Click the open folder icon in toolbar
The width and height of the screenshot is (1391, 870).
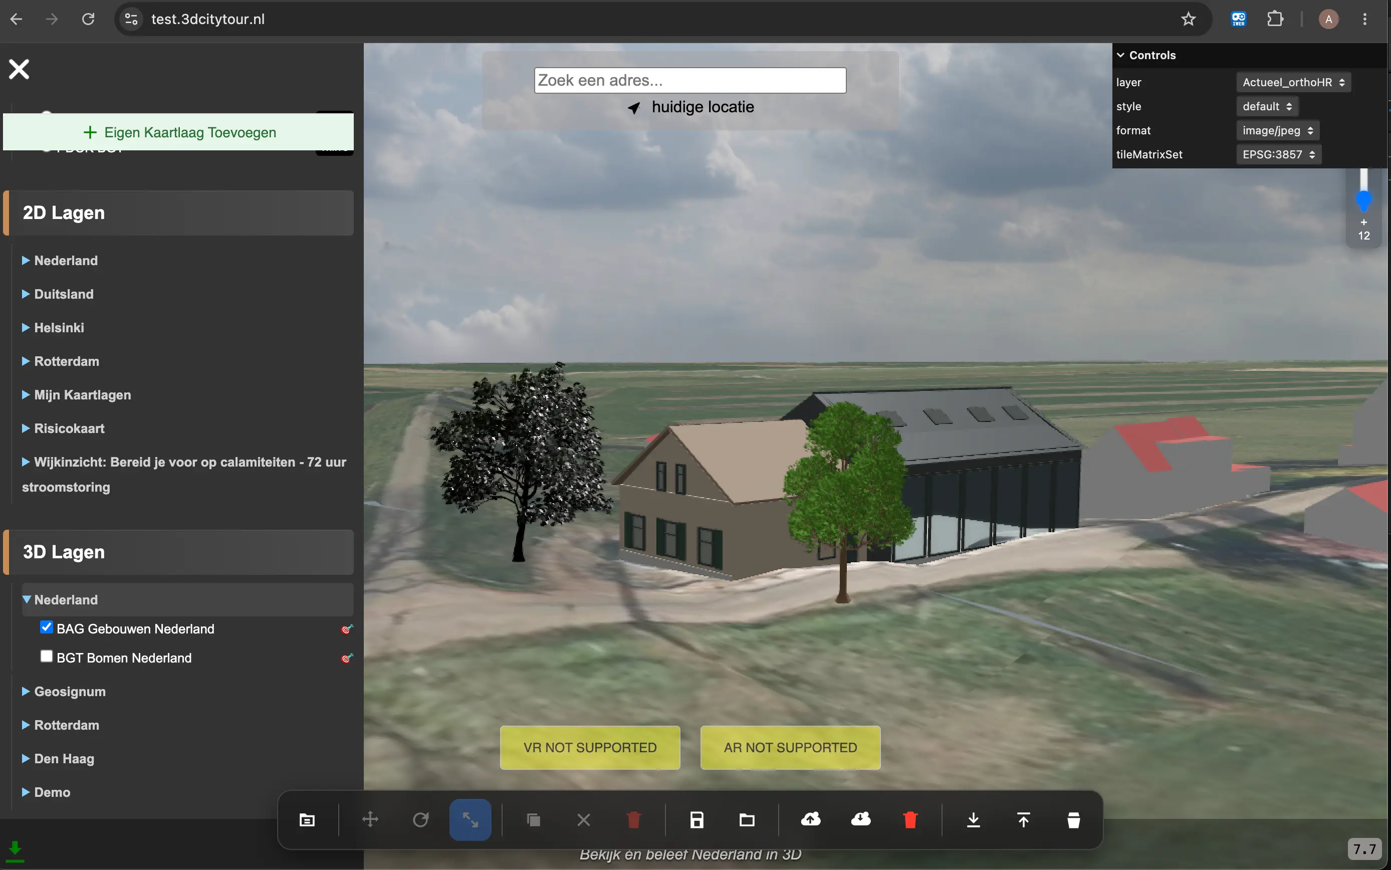coord(747,819)
